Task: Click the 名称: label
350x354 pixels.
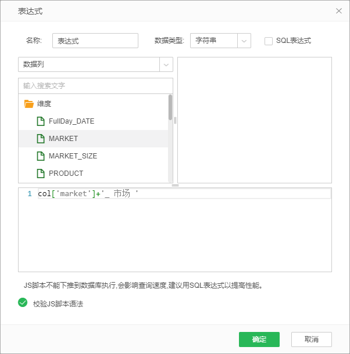Action: pyautogui.click(x=34, y=41)
